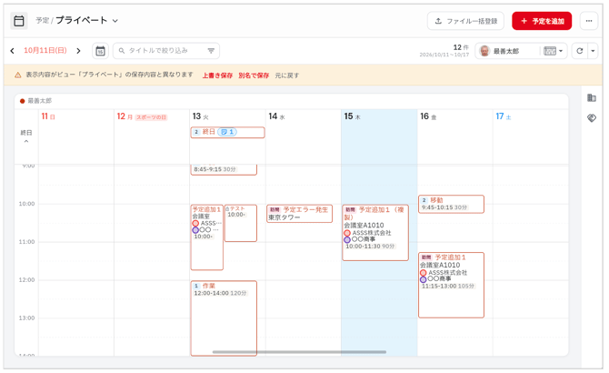Open the building icon in right sidebar
The width and height of the screenshot is (609, 373).
(x=592, y=98)
